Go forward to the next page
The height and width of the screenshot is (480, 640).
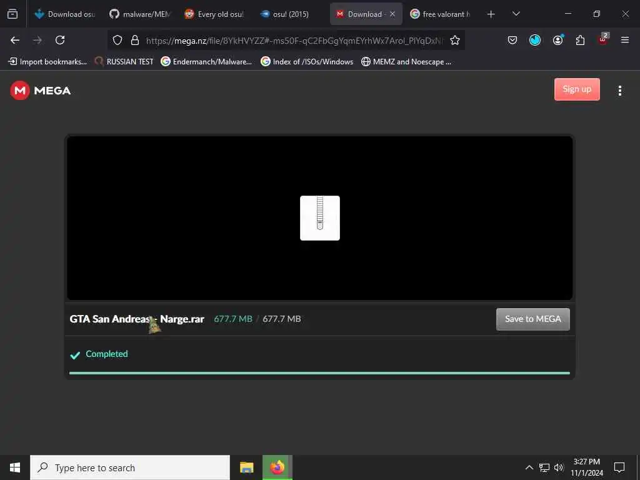coord(37,40)
